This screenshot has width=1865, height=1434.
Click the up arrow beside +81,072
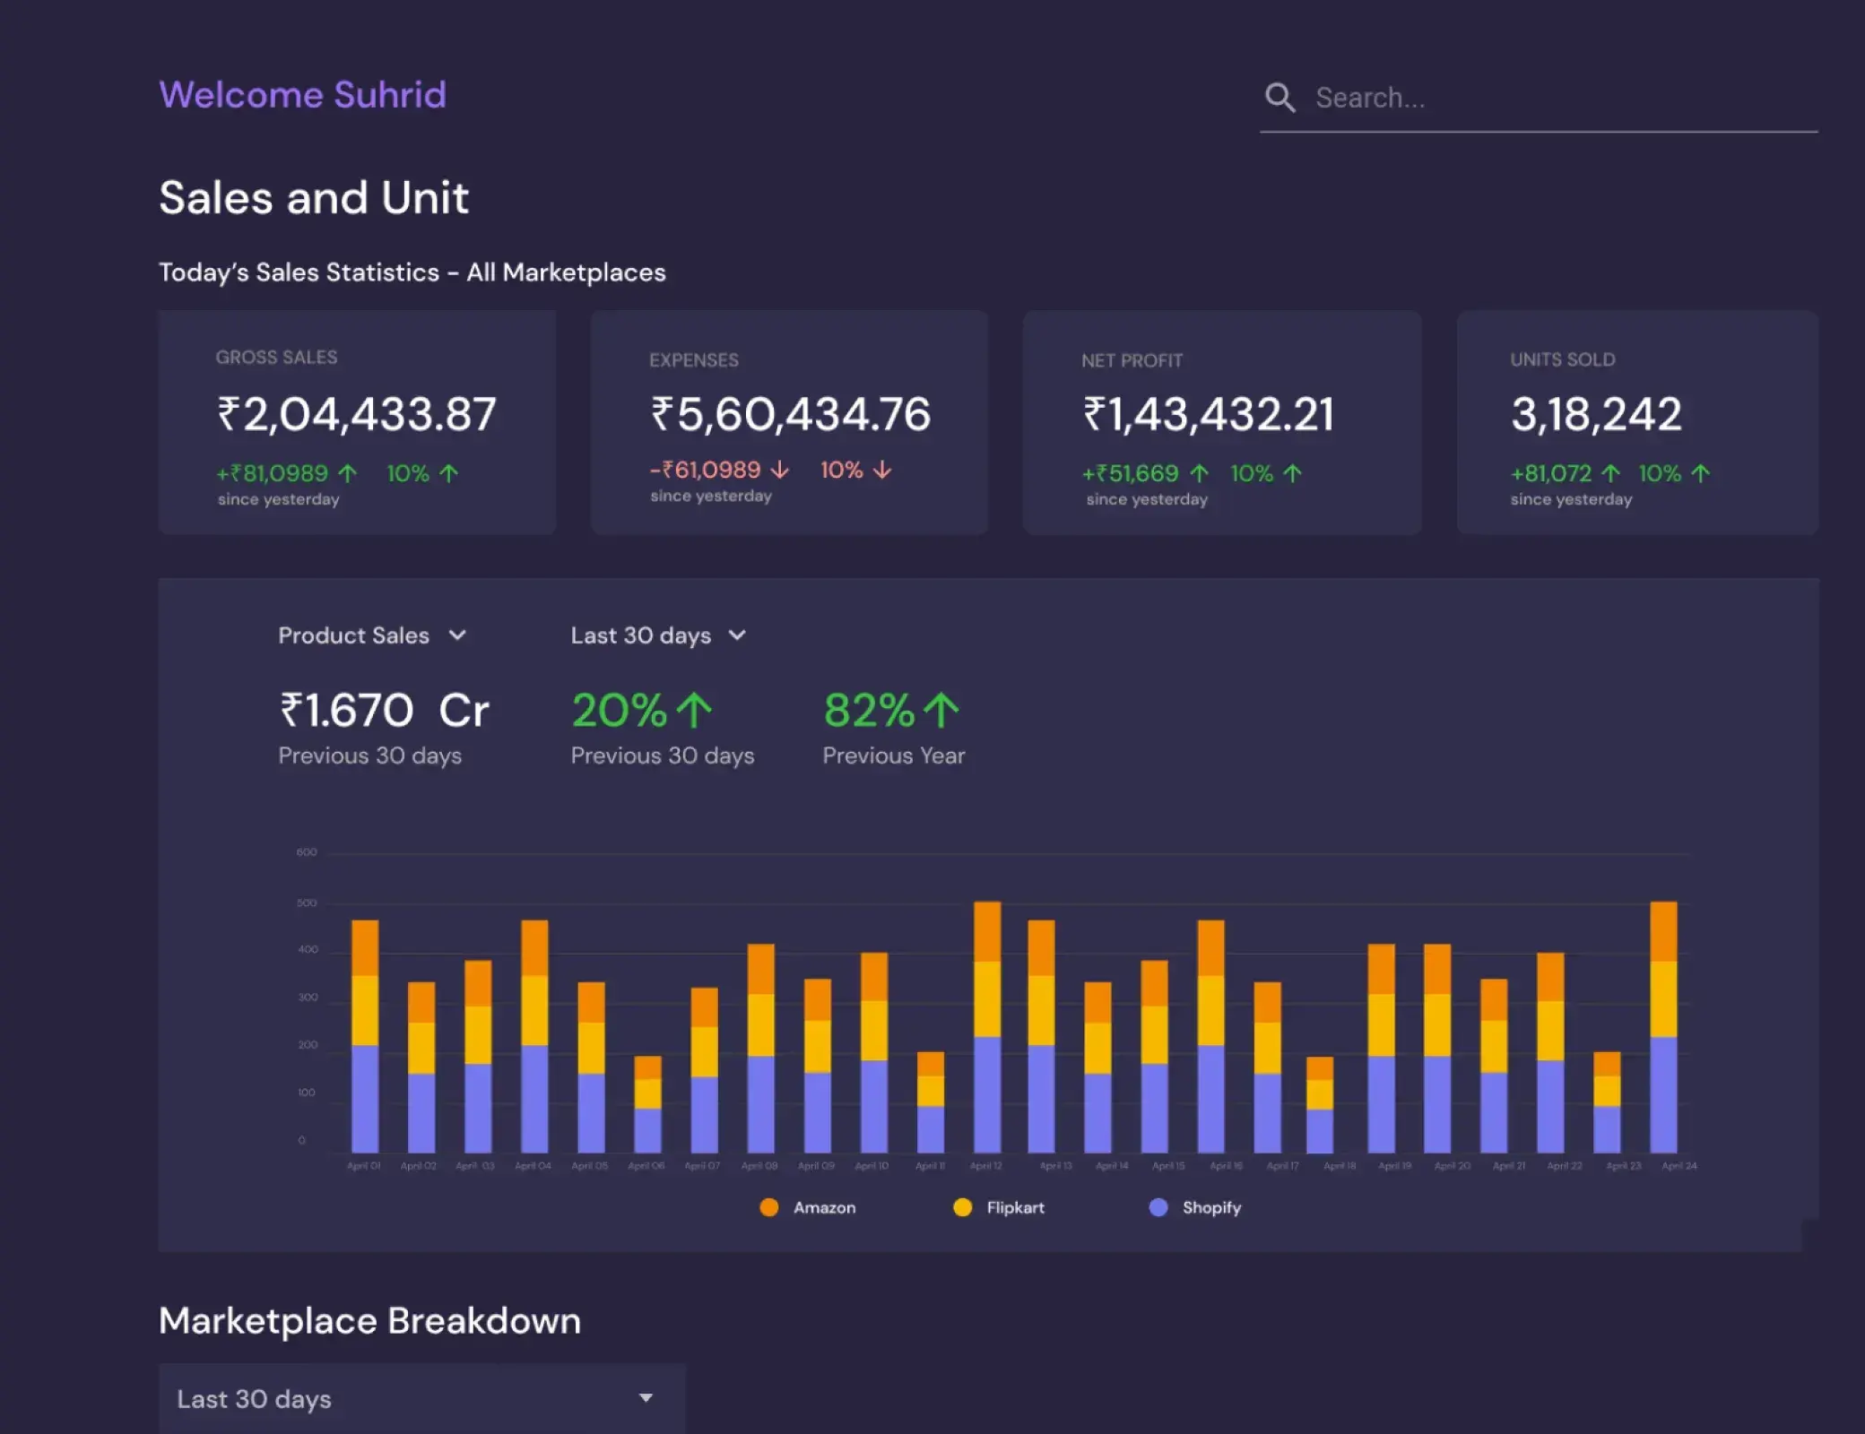[x=1610, y=473]
